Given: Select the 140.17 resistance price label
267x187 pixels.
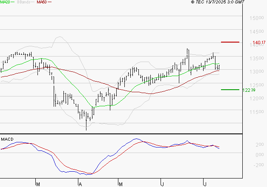Looking at the screenshot, I should click(259, 42).
